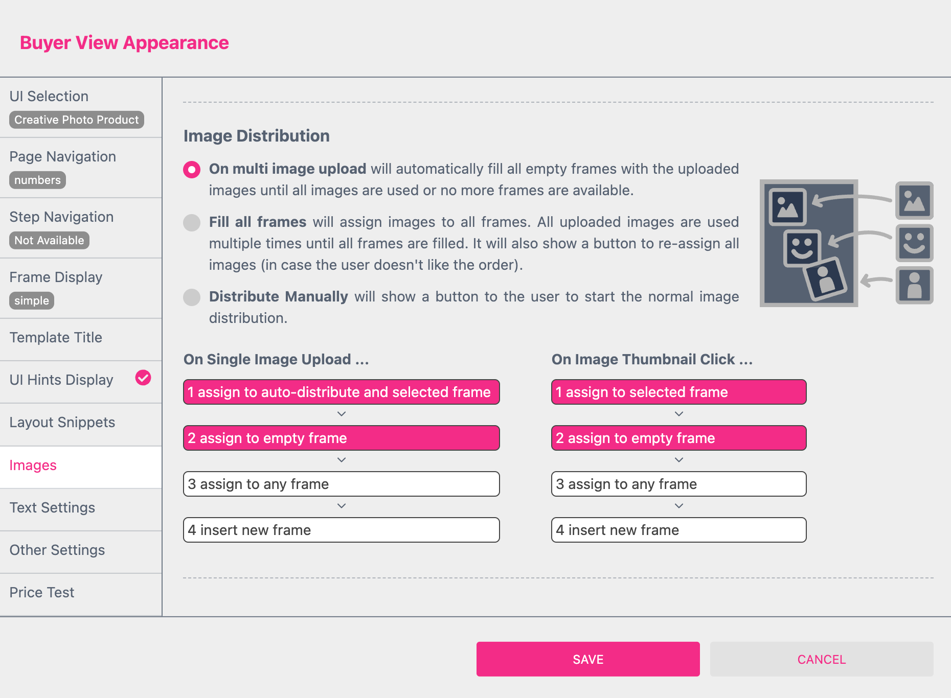Click chevron under single upload assign to any frame
This screenshot has height=698, width=951.
(342, 506)
